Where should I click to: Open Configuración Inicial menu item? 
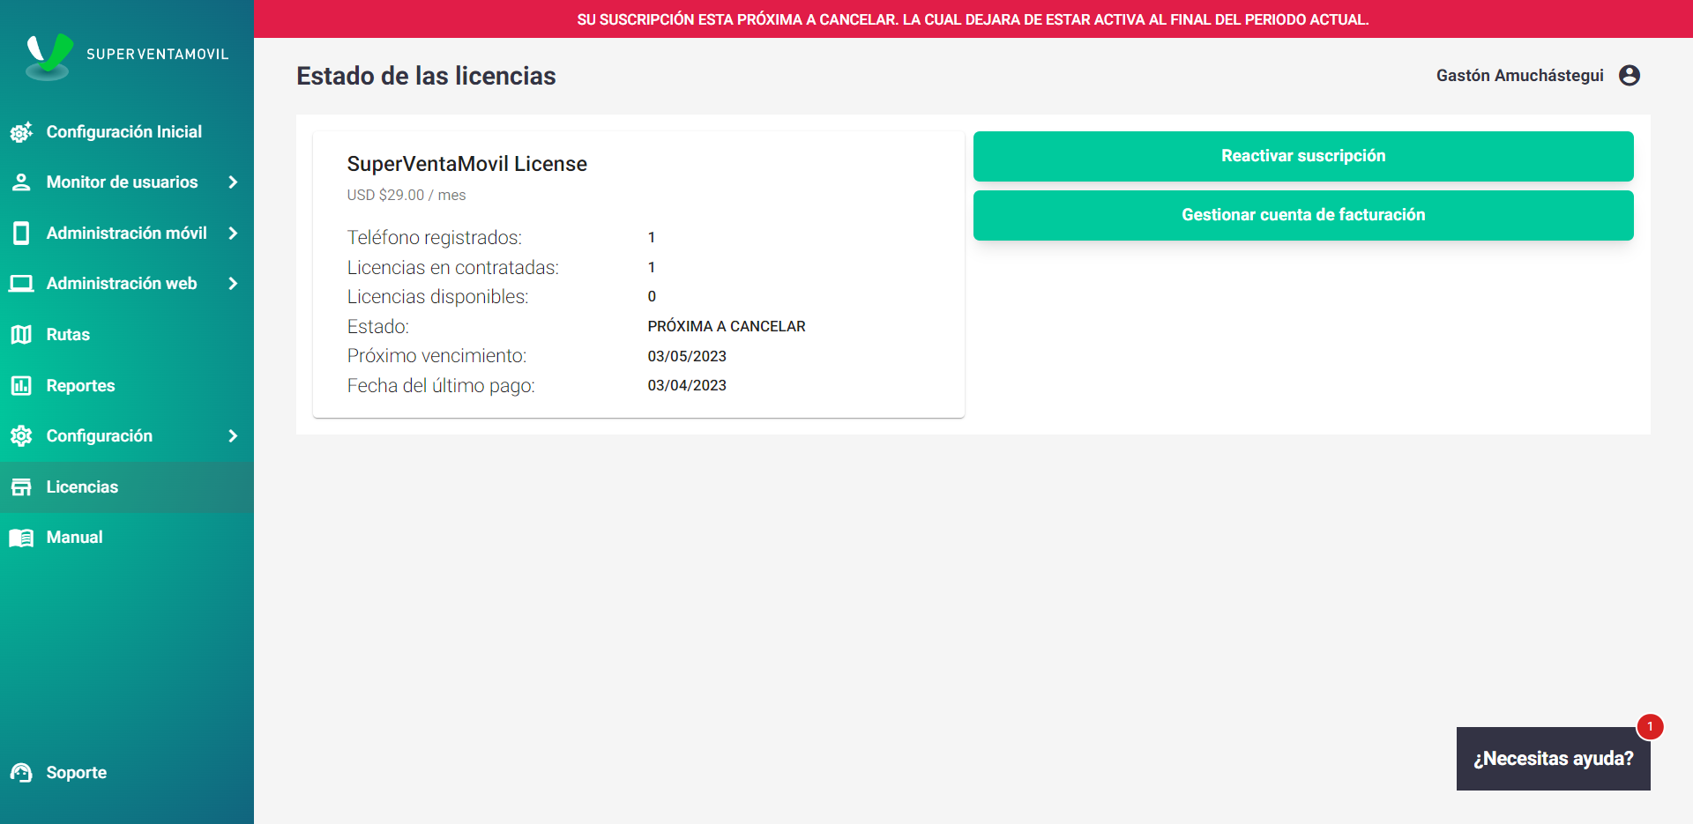point(127,132)
